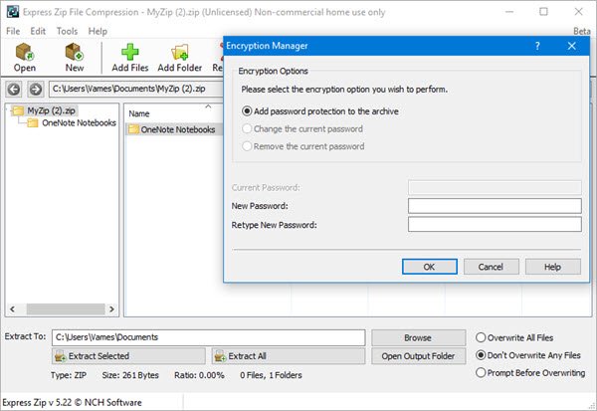Click the New Password input field
Screen dimensions: 597x411
coord(495,206)
